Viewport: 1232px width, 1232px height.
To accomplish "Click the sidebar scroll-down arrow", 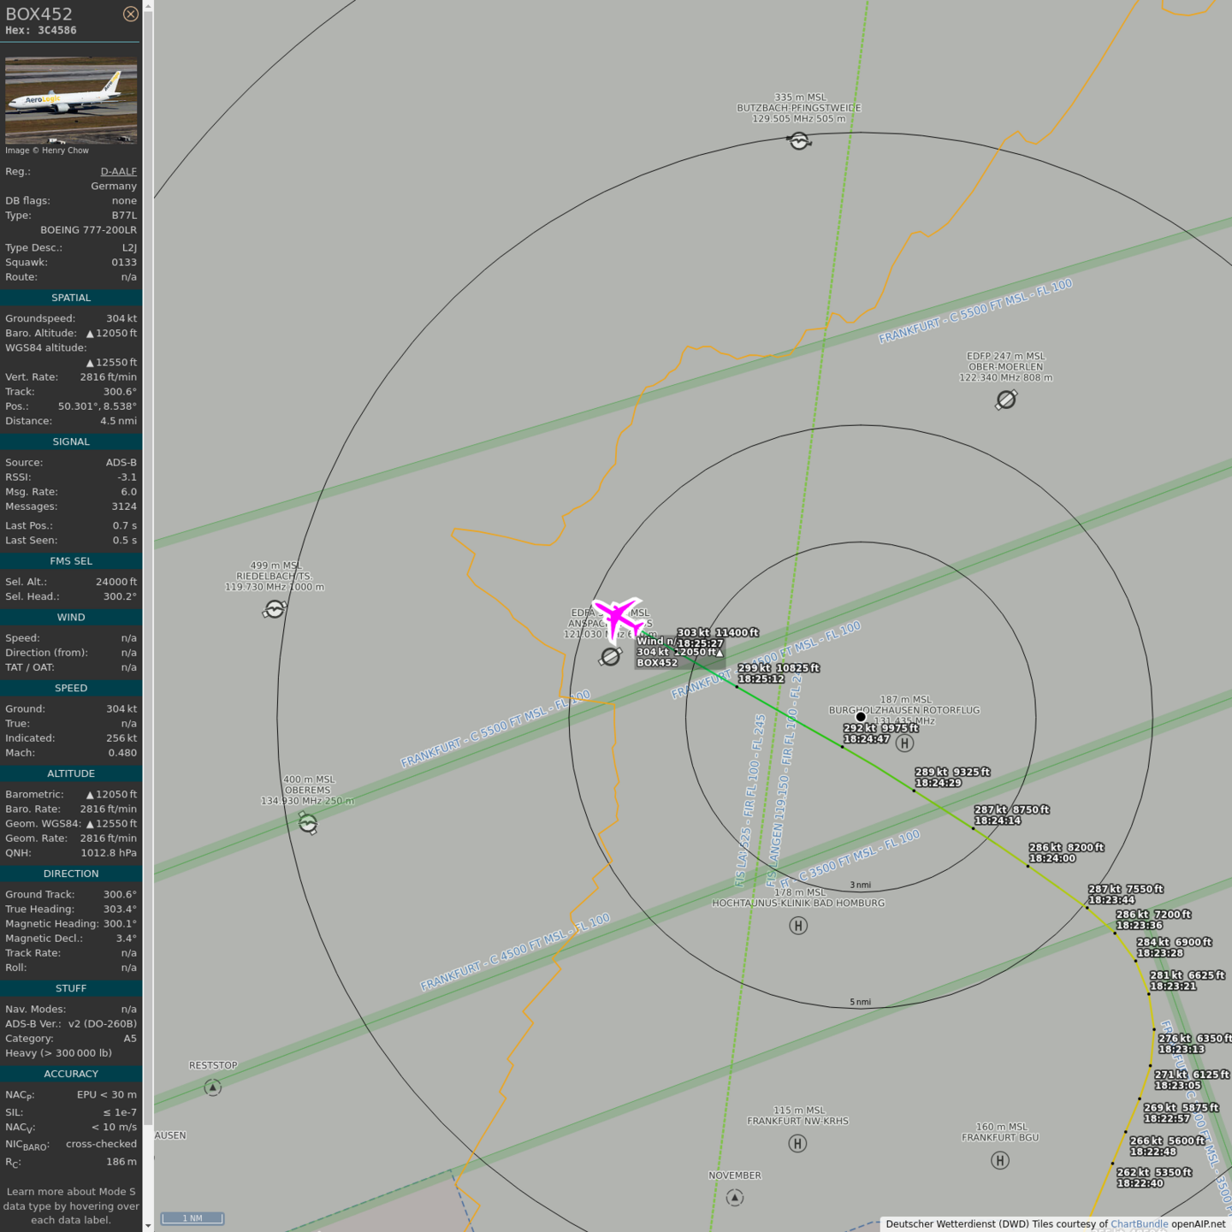I will (x=148, y=1225).
